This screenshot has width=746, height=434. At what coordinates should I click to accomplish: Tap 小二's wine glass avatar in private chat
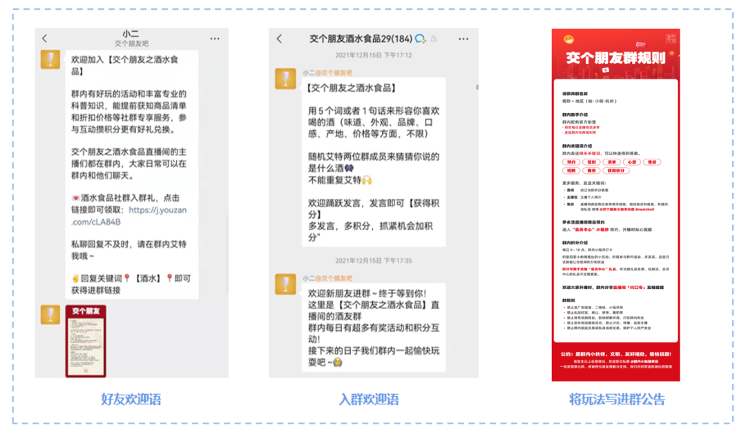click(x=50, y=60)
